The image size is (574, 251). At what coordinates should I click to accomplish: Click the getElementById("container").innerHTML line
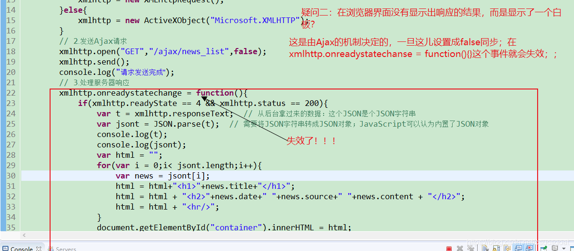224,227
